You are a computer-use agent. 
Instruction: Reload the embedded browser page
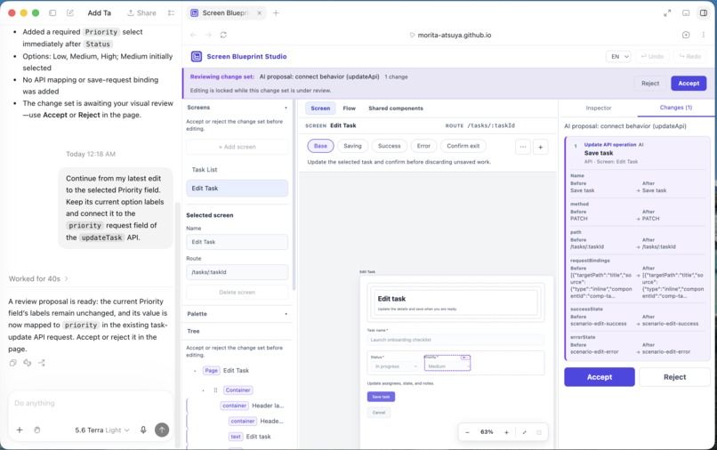click(223, 35)
